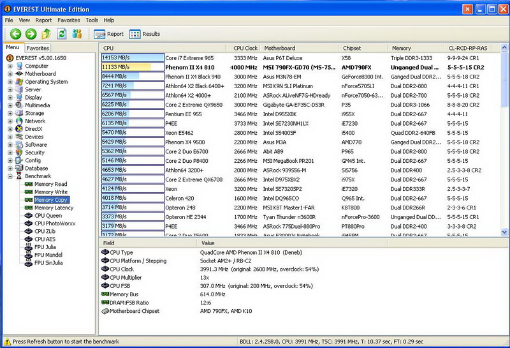
Task: Select the Config icon in tree
Action: click(x=20, y=160)
